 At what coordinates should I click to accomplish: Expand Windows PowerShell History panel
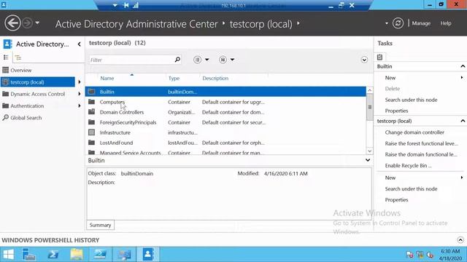pyautogui.click(x=460, y=240)
